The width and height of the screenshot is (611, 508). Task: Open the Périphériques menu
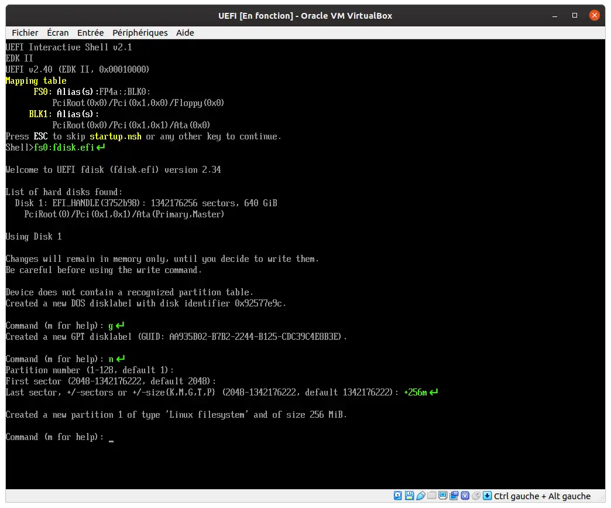[140, 33]
